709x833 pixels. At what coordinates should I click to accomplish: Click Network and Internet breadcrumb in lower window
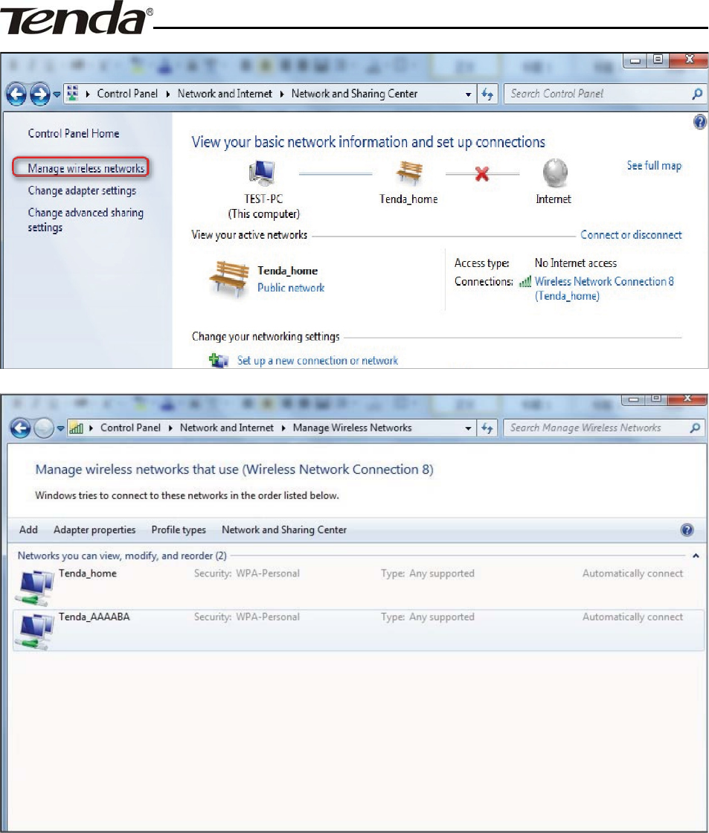click(226, 428)
